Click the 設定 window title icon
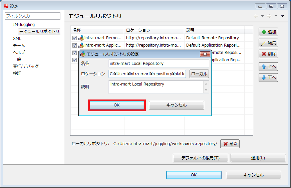 coord(6,6)
